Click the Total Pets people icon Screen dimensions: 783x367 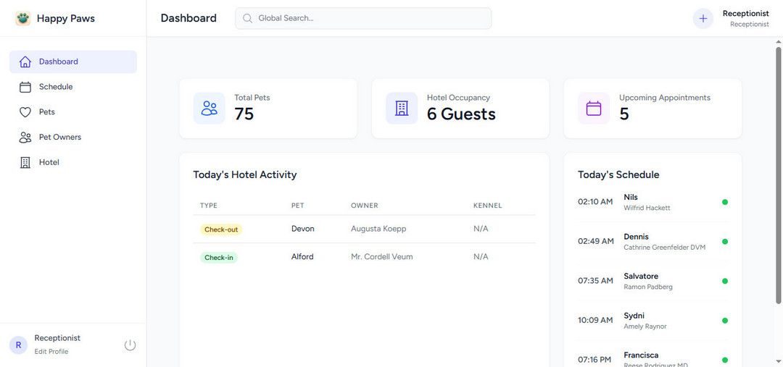point(209,109)
